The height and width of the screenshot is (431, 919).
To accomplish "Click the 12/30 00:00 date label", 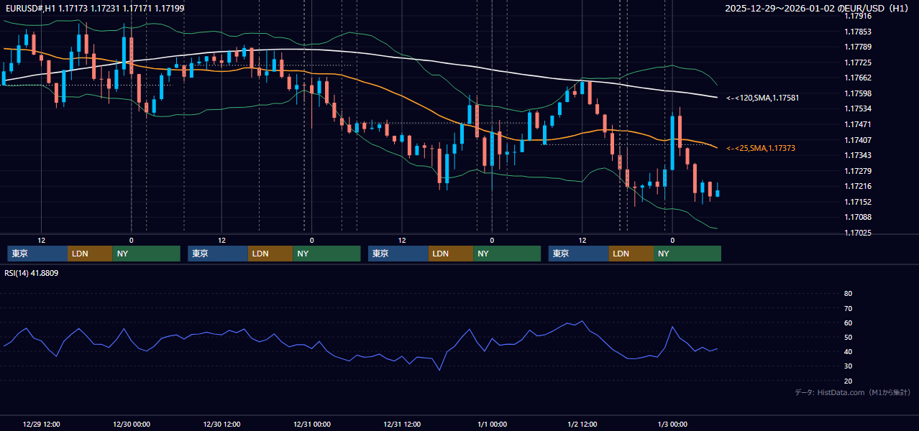I will tap(132, 424).
